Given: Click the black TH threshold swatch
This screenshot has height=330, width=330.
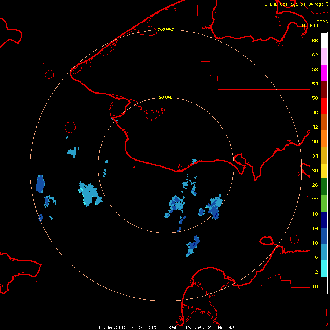Looking at the screenshot, I should coord(324,285).
